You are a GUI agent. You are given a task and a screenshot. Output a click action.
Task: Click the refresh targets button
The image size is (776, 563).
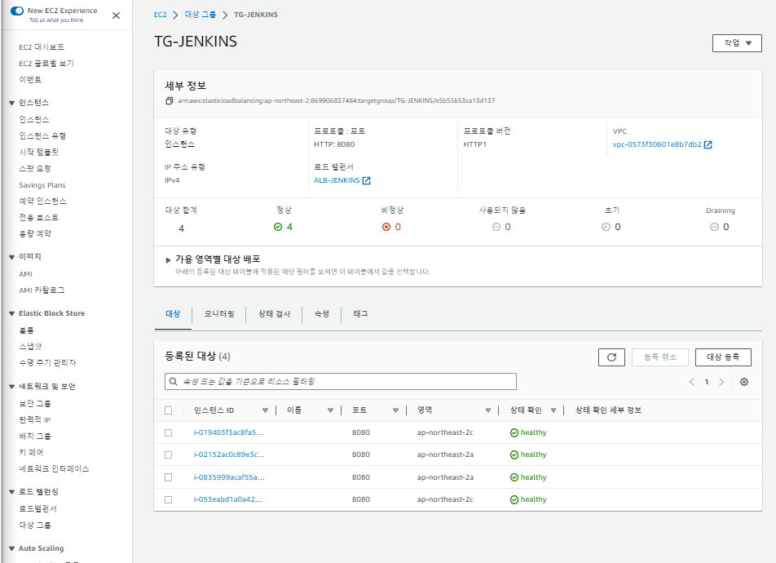click(611, 357)
